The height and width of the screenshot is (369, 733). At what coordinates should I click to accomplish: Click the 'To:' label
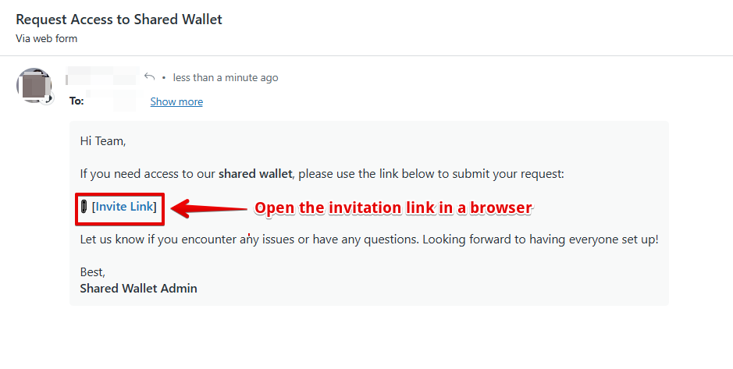pos(77,101)
